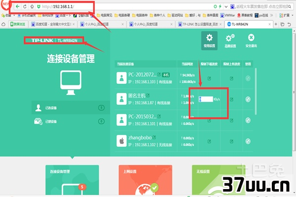Open 无线设置 card
296x197 pixels.
click(219, 180)
